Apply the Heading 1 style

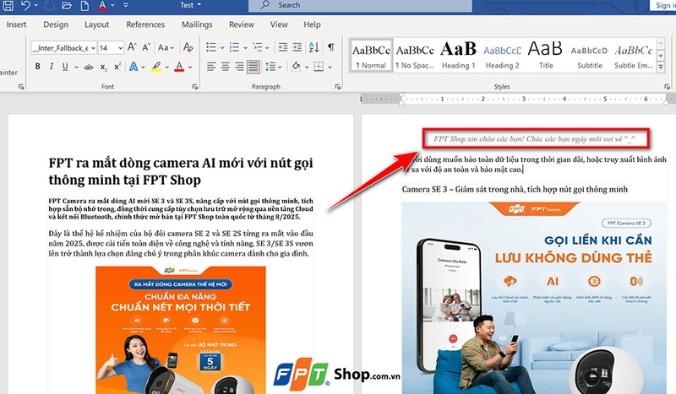point(458,55)
